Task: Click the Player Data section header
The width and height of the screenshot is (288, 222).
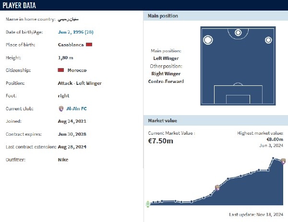Action: [x=22, y=5]
